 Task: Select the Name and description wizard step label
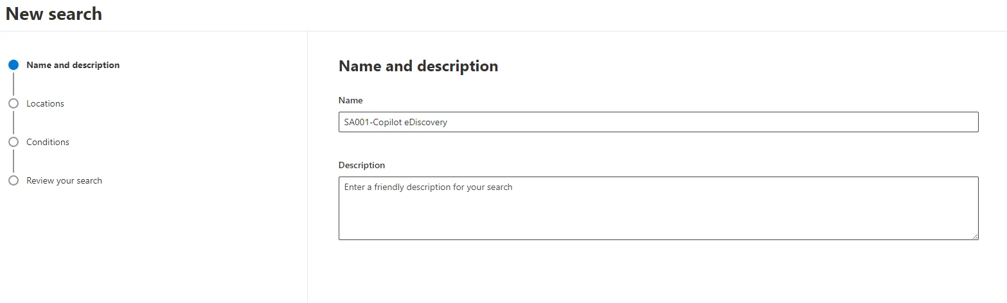73,65
